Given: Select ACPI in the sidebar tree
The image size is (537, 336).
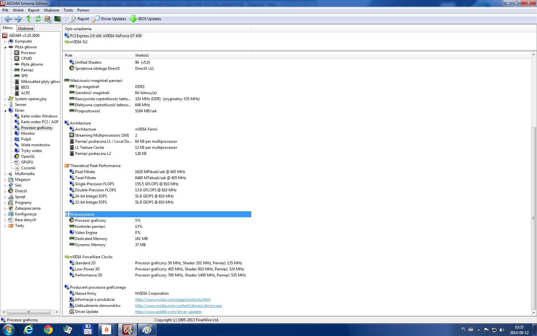Looking at the screenshot, I should pos(25,93).
